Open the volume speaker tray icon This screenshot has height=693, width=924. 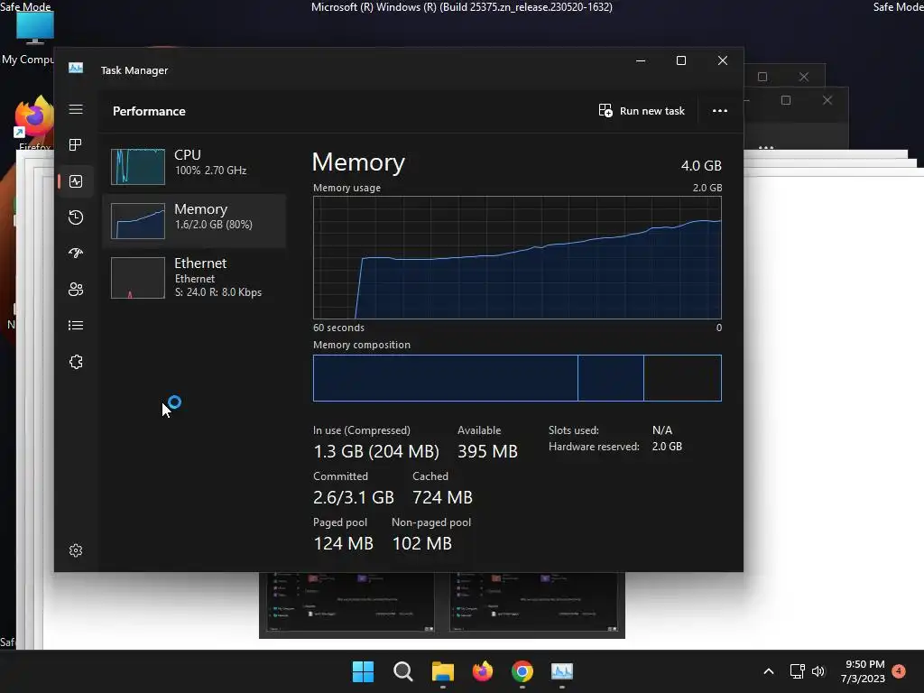(x=818, y=671)
